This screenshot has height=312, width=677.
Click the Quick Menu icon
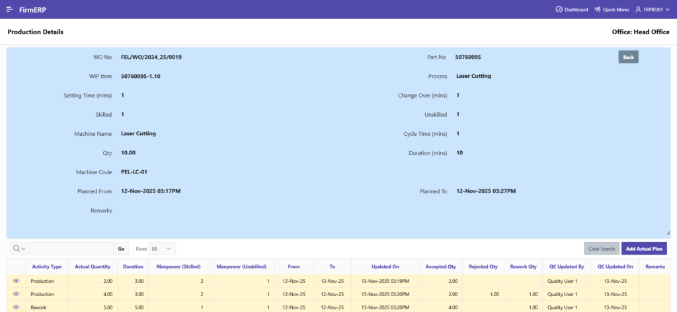[x=598, y=9]
